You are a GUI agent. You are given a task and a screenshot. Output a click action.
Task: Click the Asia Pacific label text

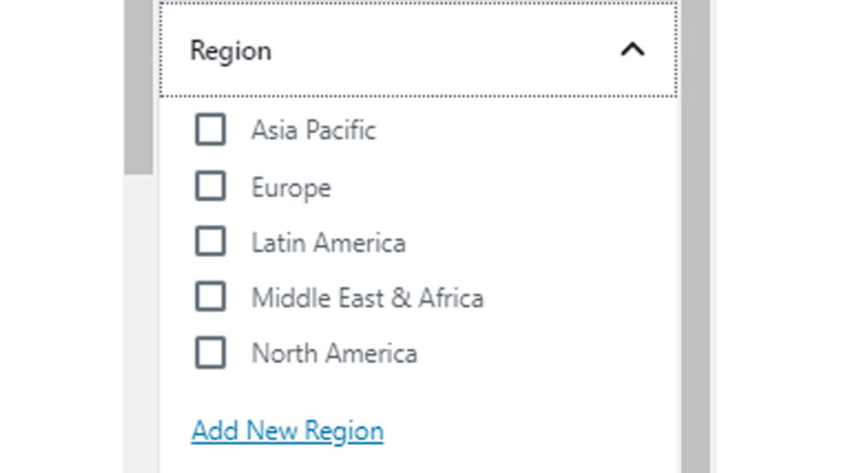click(x=313, y=130)
